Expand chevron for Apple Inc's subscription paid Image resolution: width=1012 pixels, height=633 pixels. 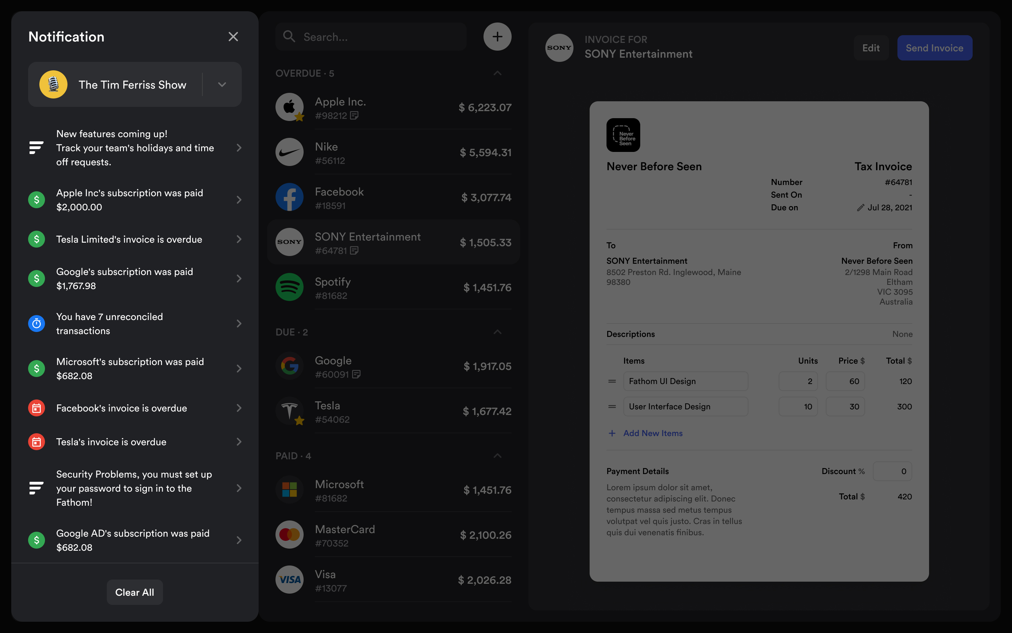pyautogui.click(x=239, y=200)
